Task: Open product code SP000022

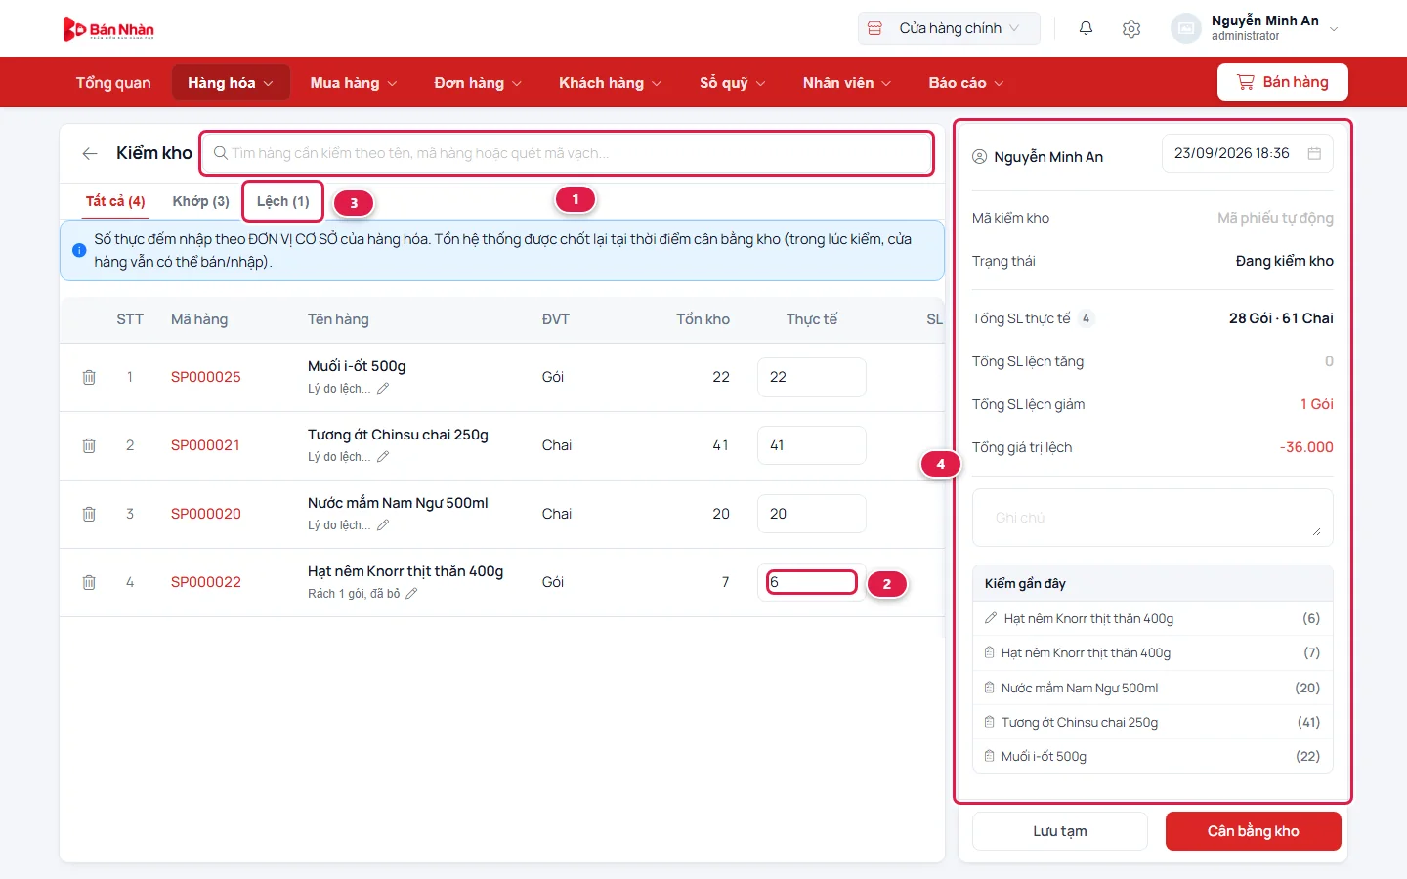Action: tap(206, 582)
